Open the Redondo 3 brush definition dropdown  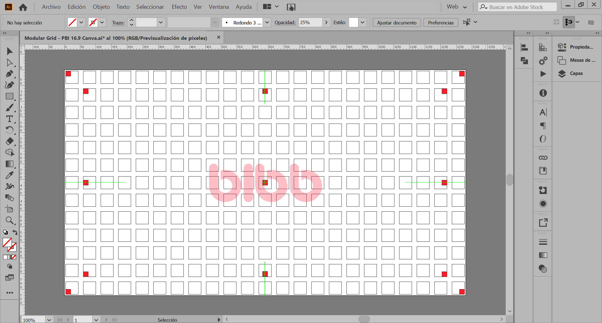coord(267,23)
